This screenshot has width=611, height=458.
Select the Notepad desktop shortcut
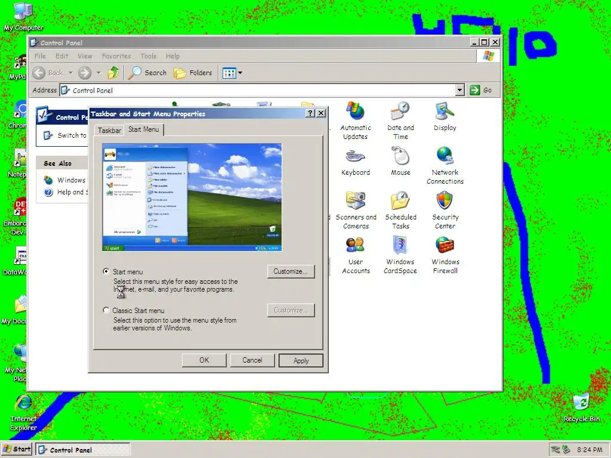click(x=17, y=163)
